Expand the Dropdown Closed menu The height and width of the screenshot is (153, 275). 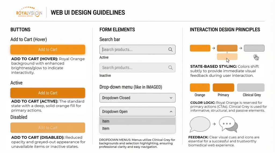(x=137, y=98)
